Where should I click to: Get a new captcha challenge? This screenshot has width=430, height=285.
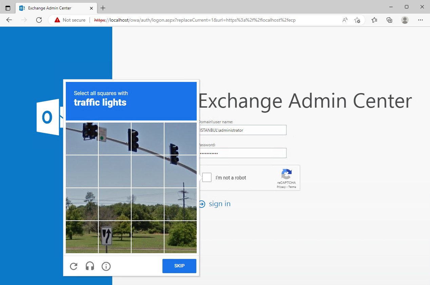[74, 266]
